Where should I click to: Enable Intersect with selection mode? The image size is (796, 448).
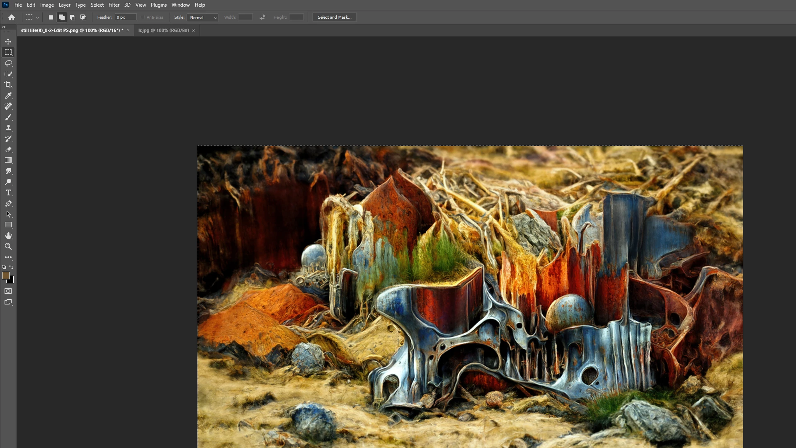[x=83, y=17]
